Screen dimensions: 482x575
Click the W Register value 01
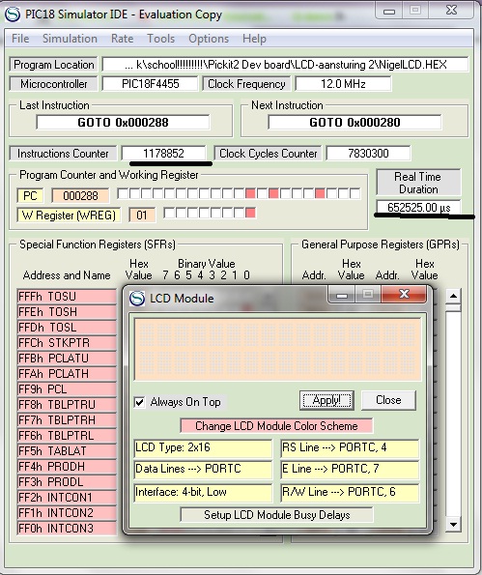[142, 215]
